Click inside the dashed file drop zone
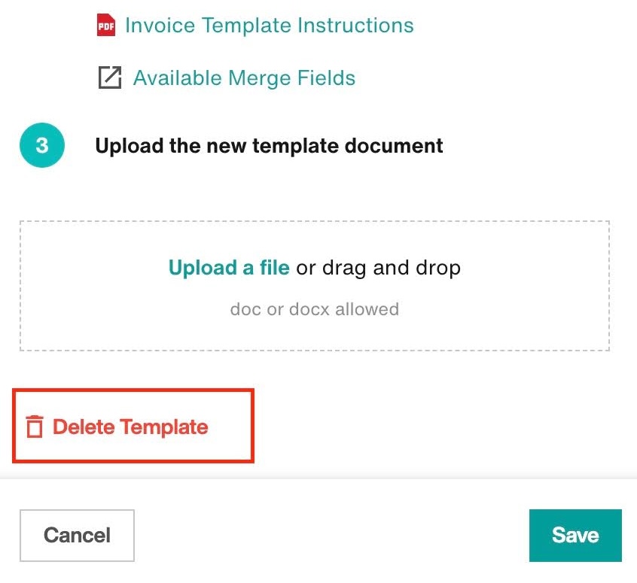This screenshot has width=637, height=583. click(x=315, y=286)
